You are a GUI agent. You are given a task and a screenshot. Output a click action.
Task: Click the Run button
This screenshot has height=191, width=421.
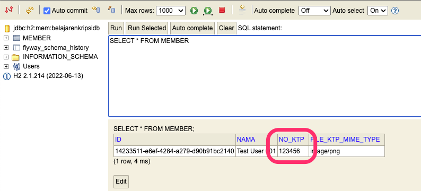[116, 28]
